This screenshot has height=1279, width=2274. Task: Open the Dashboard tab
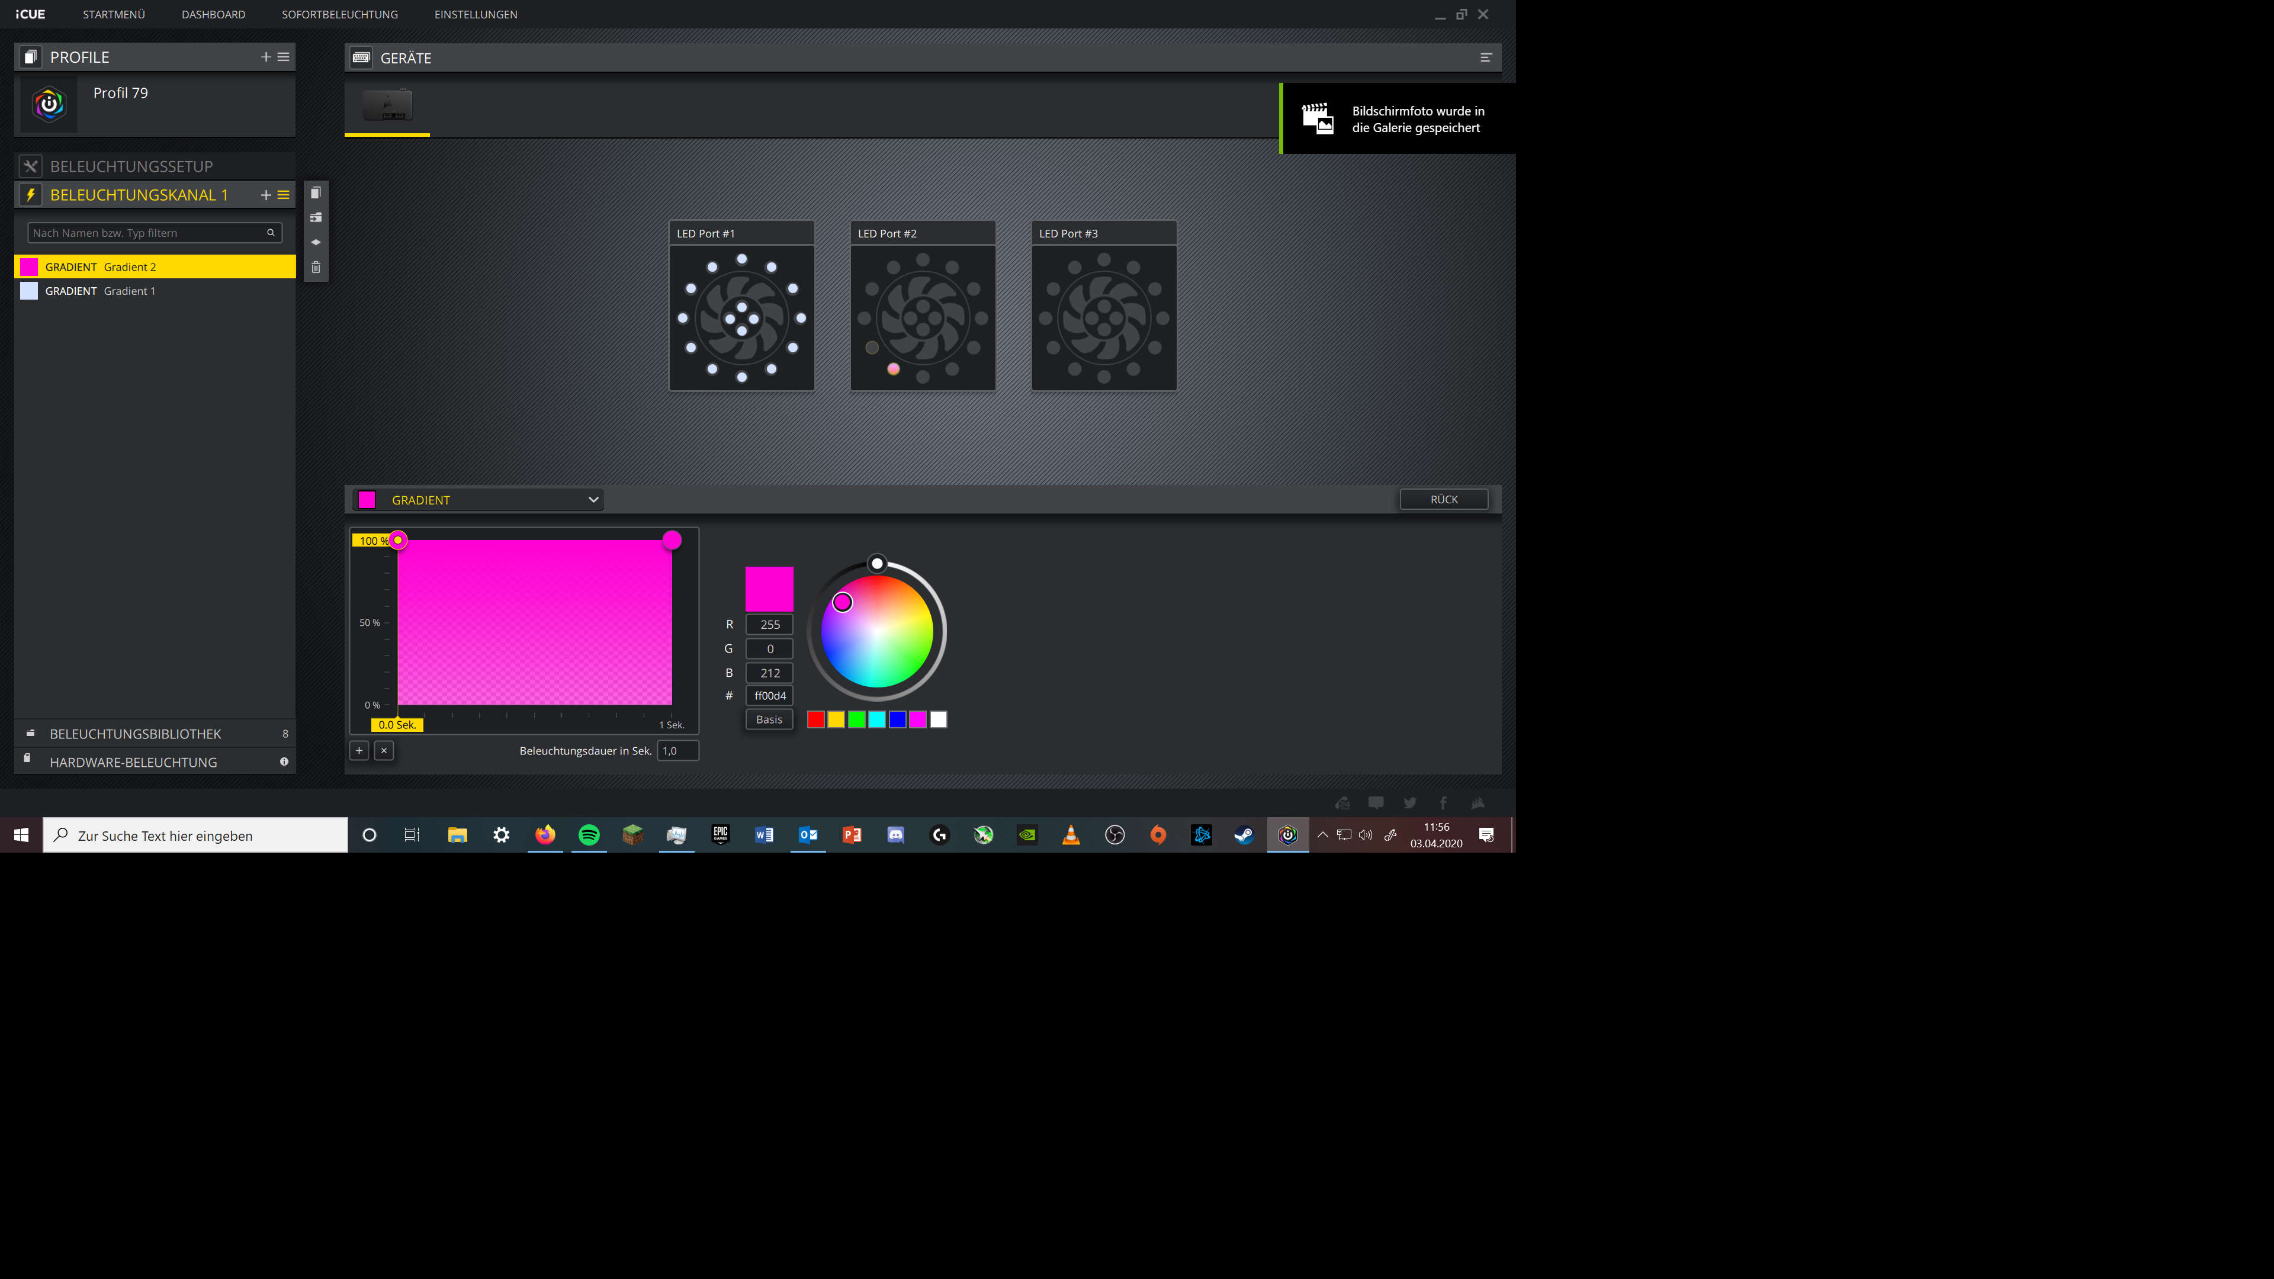(213, 14)
